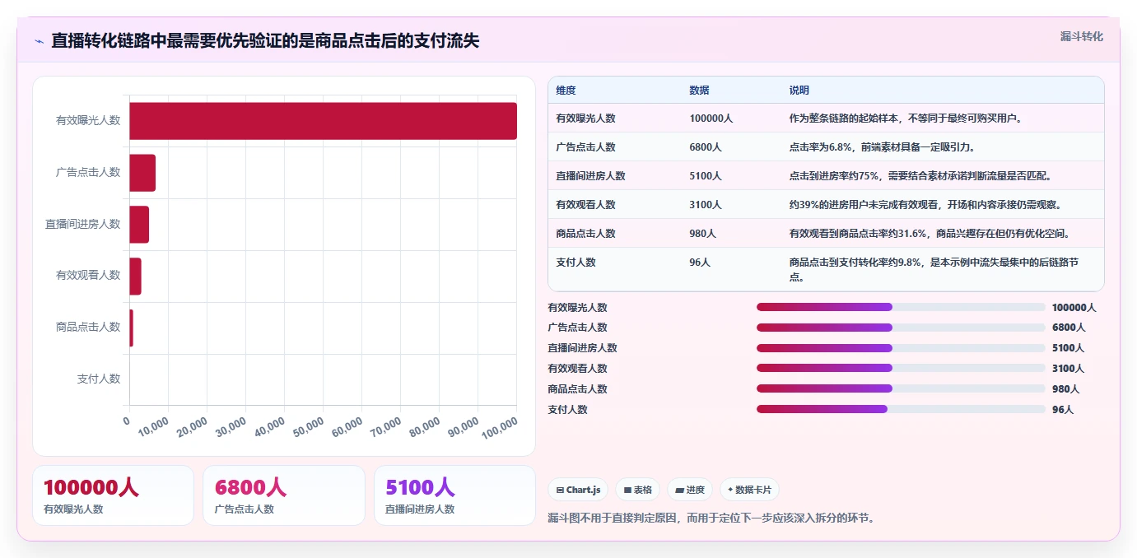Click the lightning icon beside the title
The width and height of the screenshot is (1137, 558).
(39, 41)
